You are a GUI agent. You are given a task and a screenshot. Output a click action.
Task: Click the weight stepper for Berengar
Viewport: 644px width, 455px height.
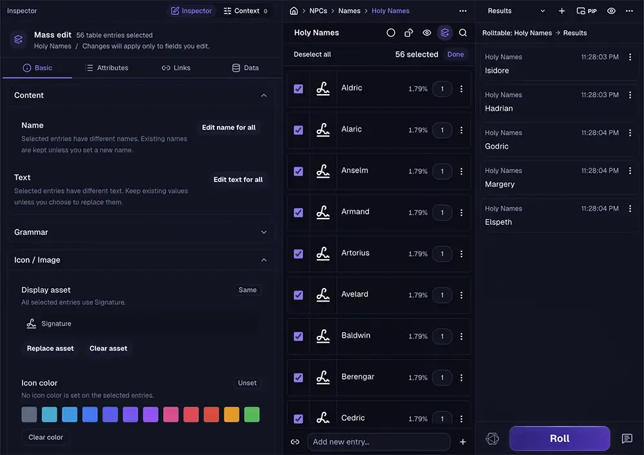442,378
